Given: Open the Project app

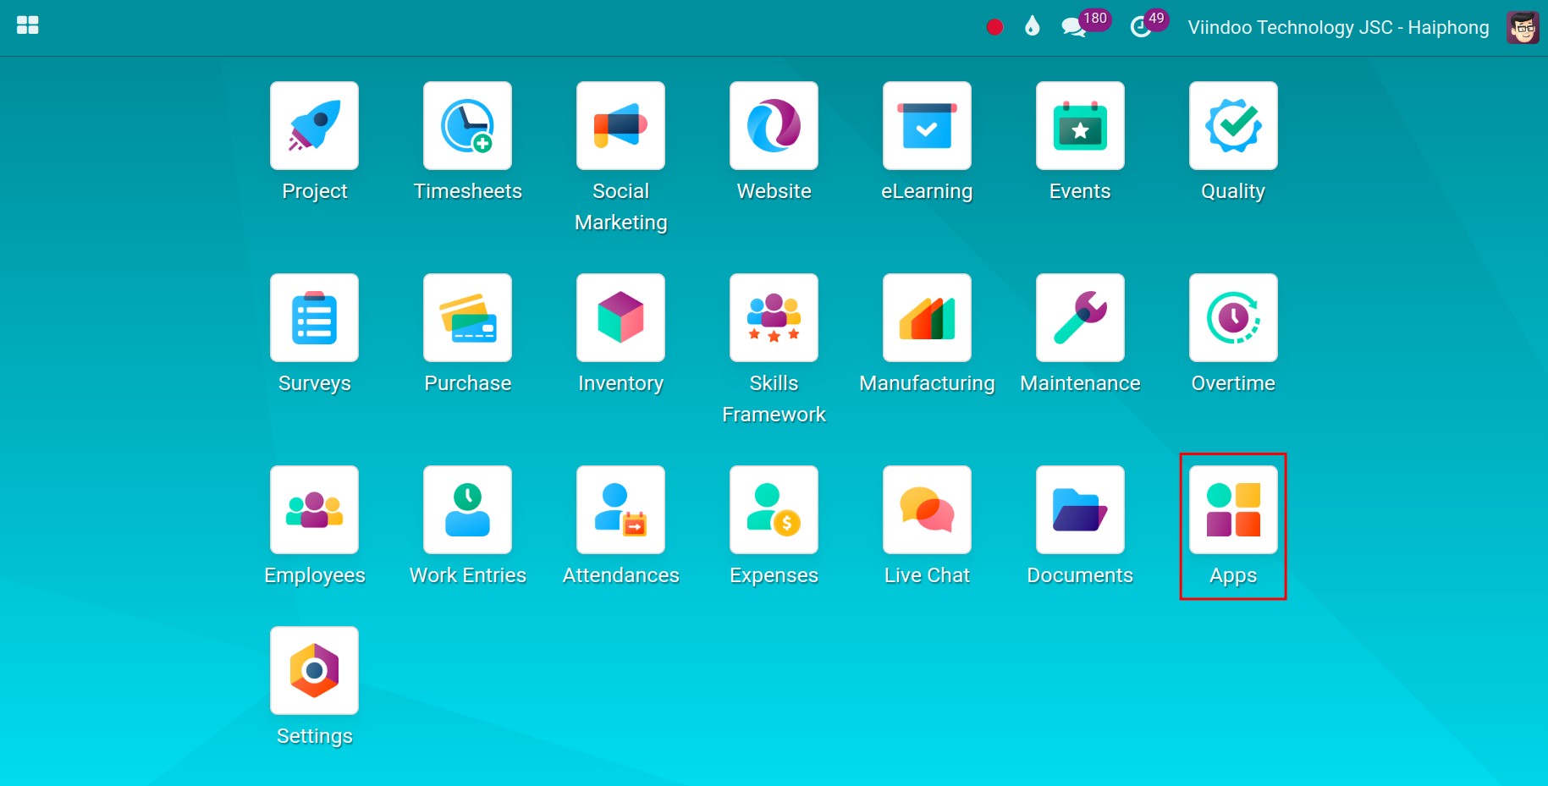Looking at the screenshot, I should (x=314, y=126).
